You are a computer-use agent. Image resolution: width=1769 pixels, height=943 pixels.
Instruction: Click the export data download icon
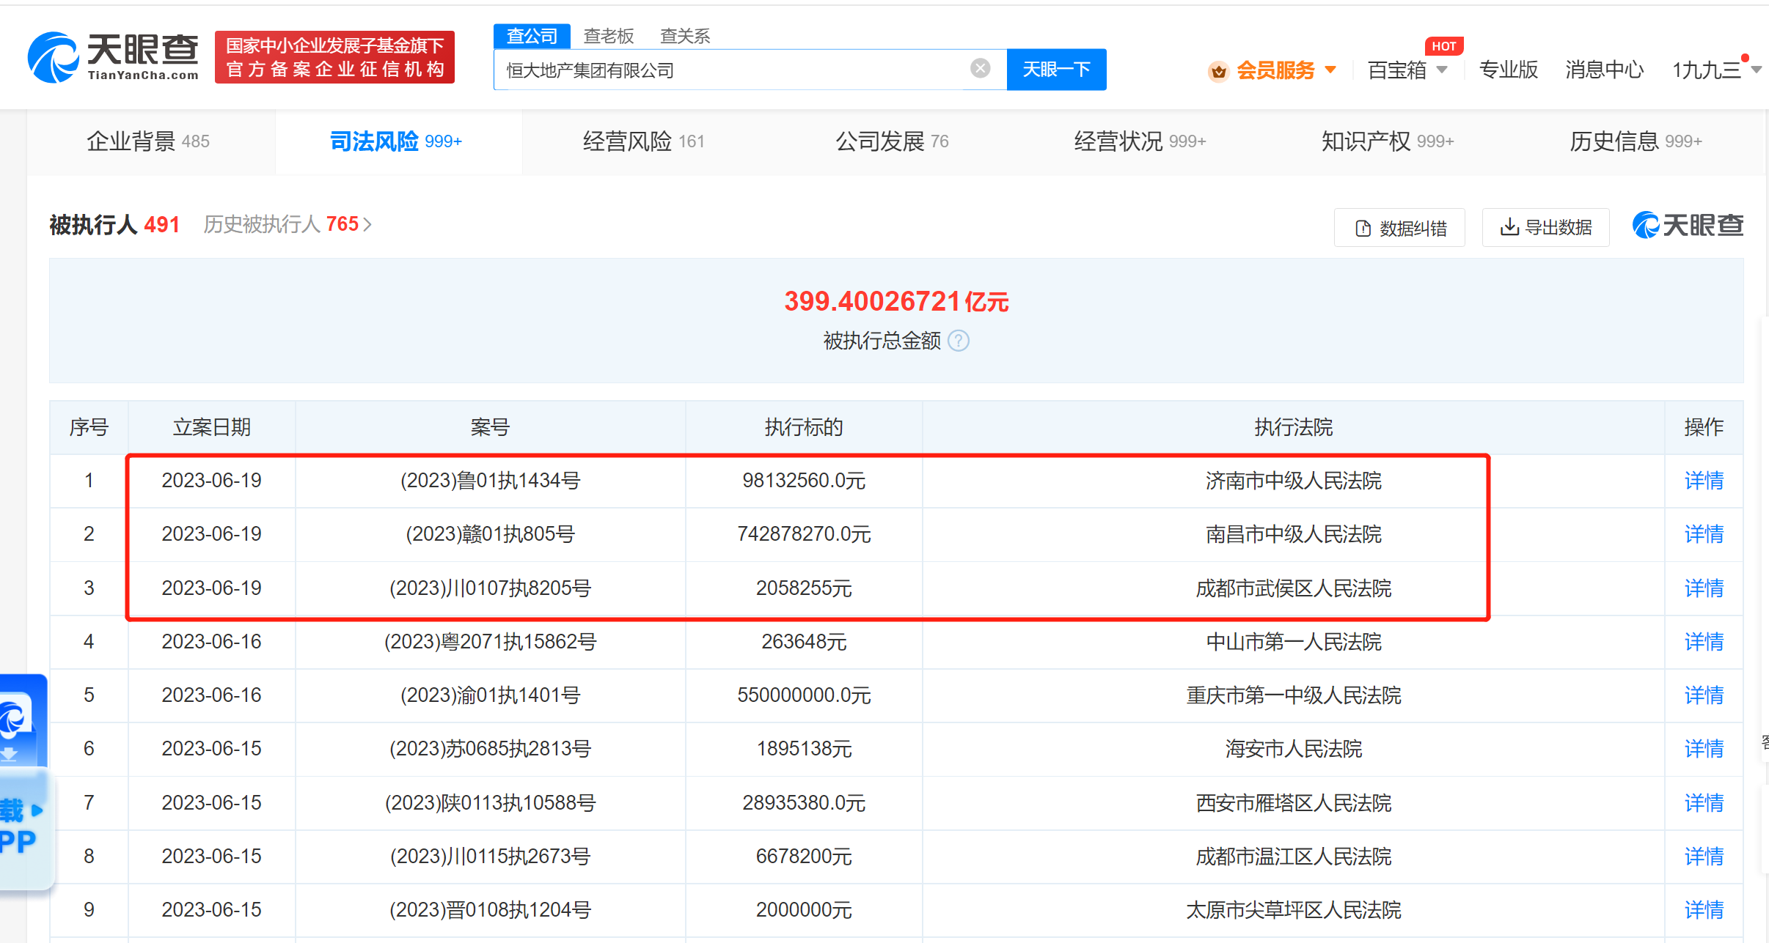tap(1509, 227)
